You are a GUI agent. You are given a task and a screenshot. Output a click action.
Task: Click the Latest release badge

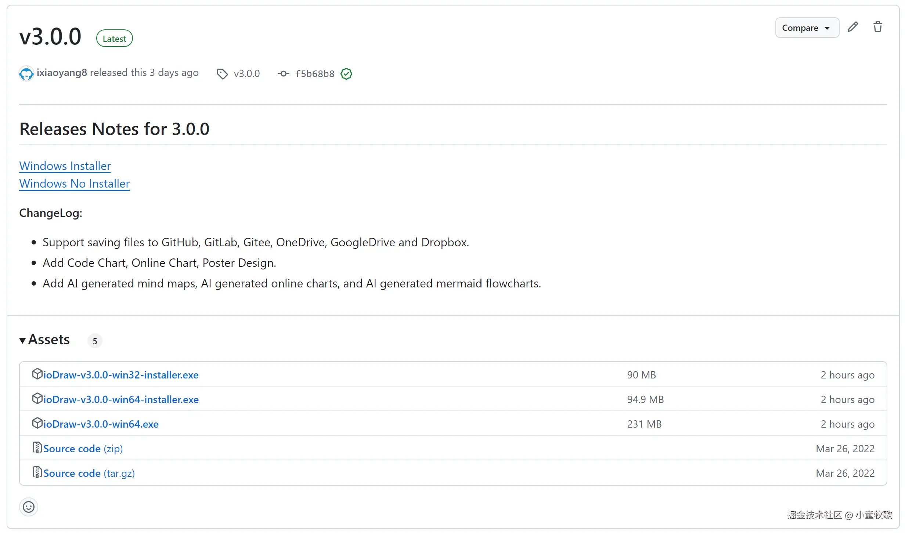coord(114,39)
